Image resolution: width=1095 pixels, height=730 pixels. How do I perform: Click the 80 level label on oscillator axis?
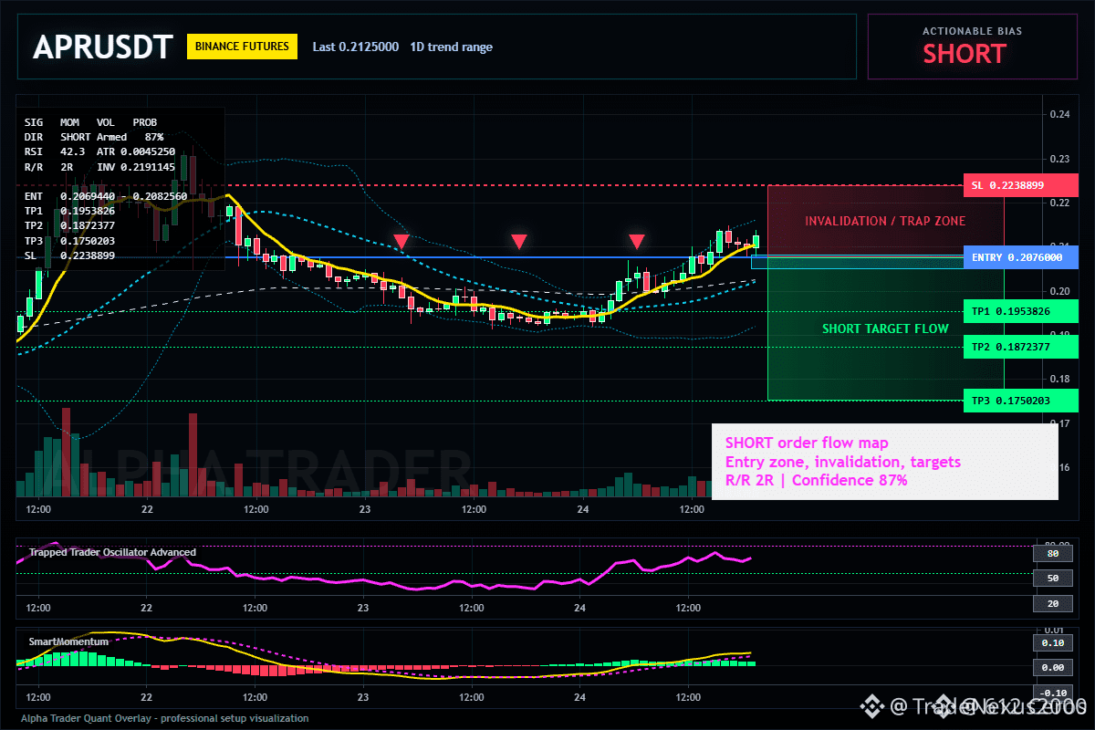pyautogui.click(x=1052, y=553)
